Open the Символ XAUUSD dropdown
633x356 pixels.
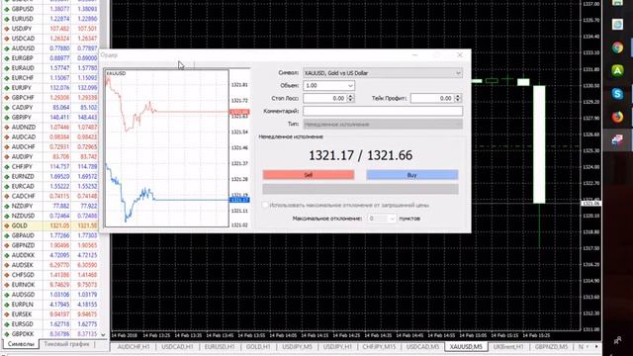383,73
